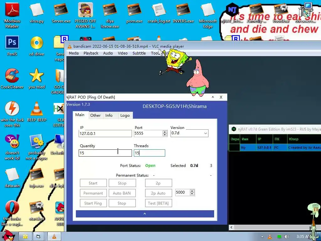Open Subtitle menu in VLC
Image resolution: width=321 pixels, height=241 pixels.
coord(139,53)
